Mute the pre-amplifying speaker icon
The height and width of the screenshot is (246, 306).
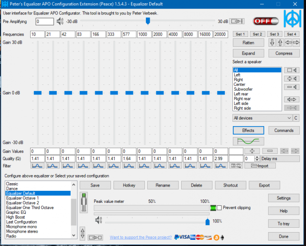coord(60,21)
